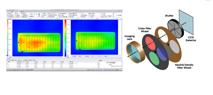The image size is (213, 95).
Task: Click the CIE 1931 chromaticity diagram panel
Action: [x=110, y=65]
